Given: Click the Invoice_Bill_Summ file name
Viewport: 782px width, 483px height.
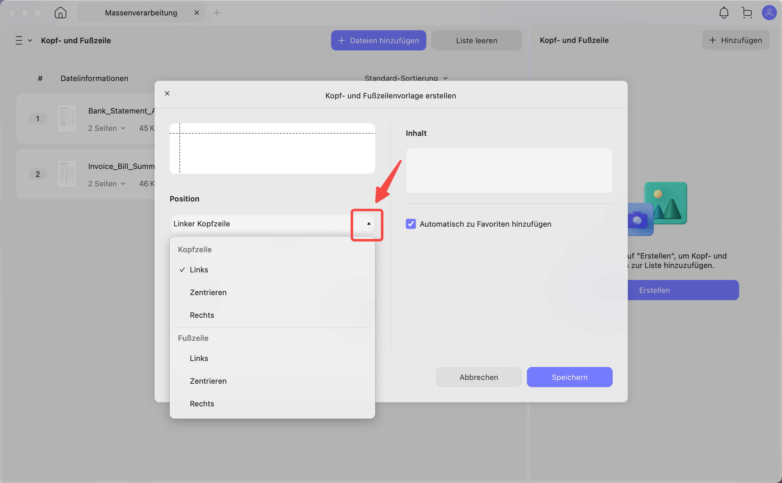Looking at the screenshot, I should [x=121, y=166].
